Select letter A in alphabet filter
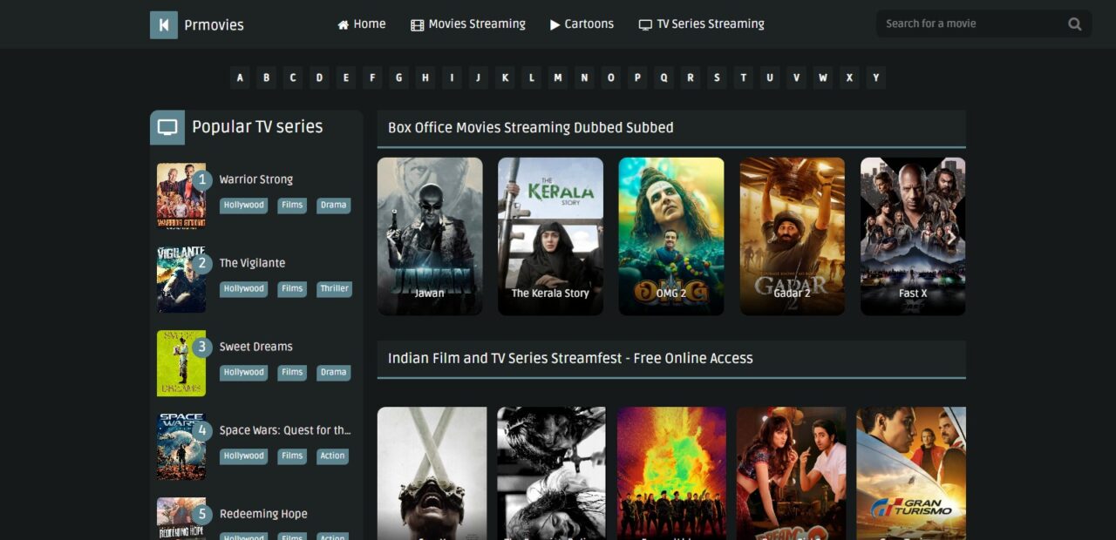This screenshot has height=540, width=1116. click(240, 78)
